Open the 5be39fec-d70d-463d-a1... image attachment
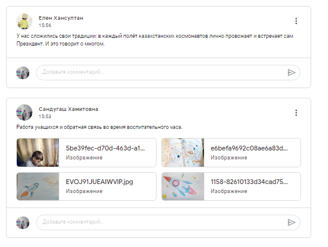The image size is (328, 247). pyautogui.click(x=86, y=152)
